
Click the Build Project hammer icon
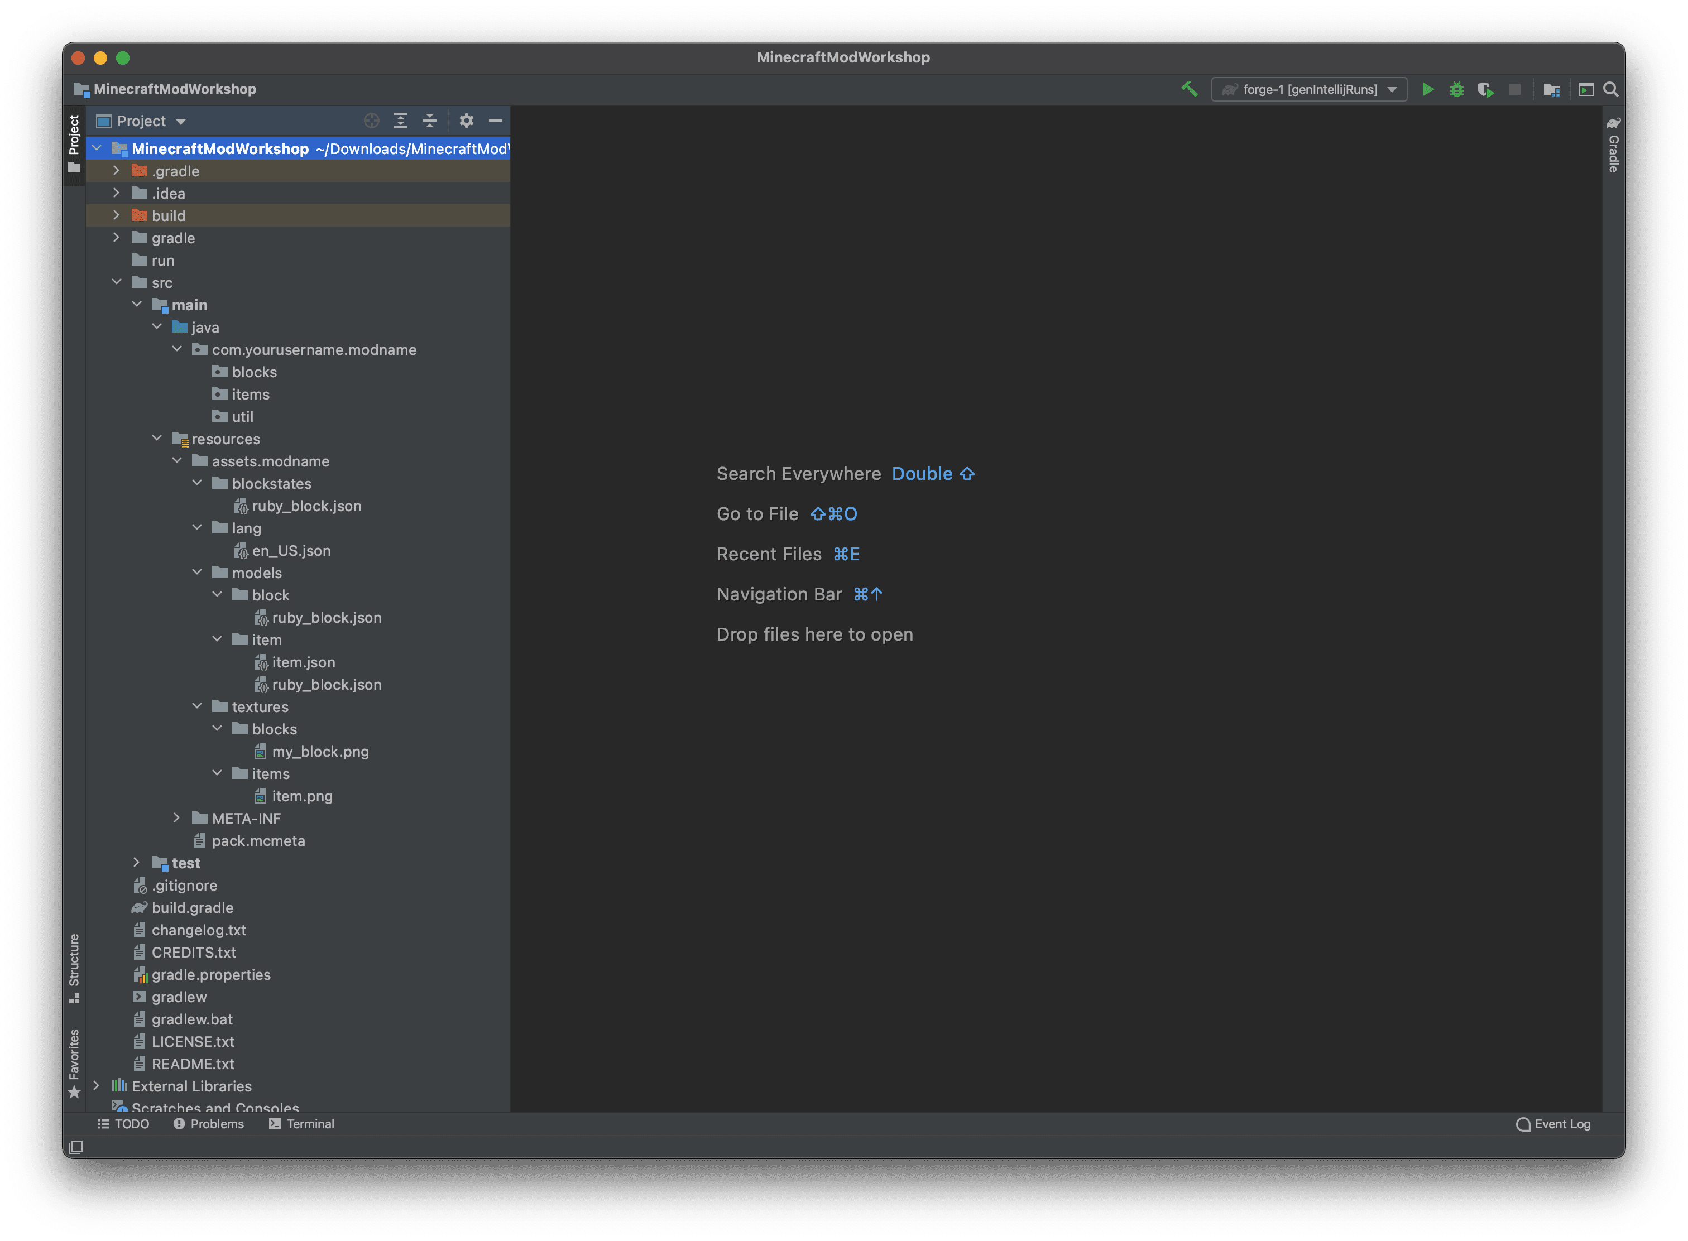click(1189, 89)
